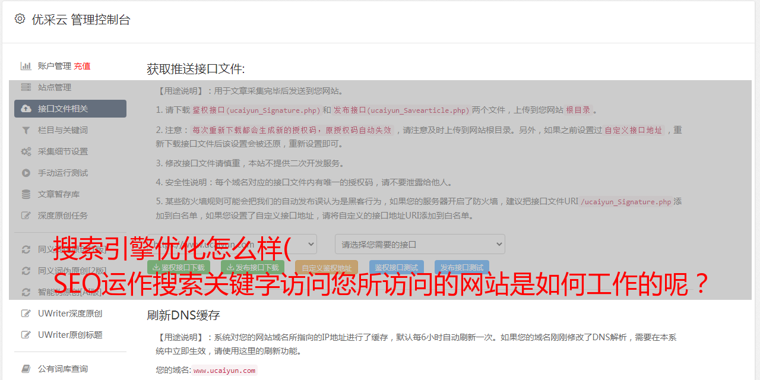Open the 账户管理 sidebar item
Screen dimensions: 760x380
(55, 66)
